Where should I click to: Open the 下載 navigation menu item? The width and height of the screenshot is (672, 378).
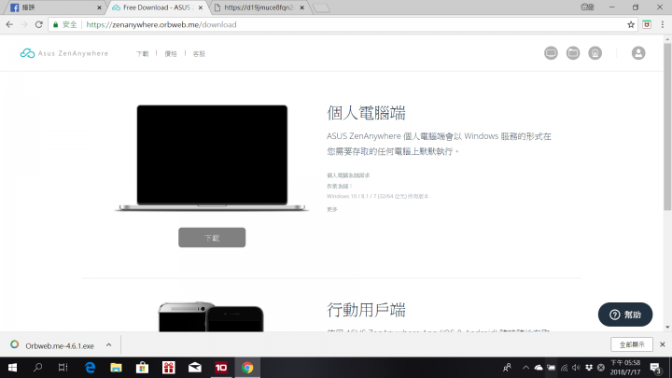(x=142, y=53)
